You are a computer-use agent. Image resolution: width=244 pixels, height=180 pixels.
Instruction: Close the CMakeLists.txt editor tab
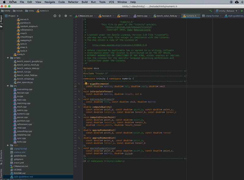coord(95,16)
